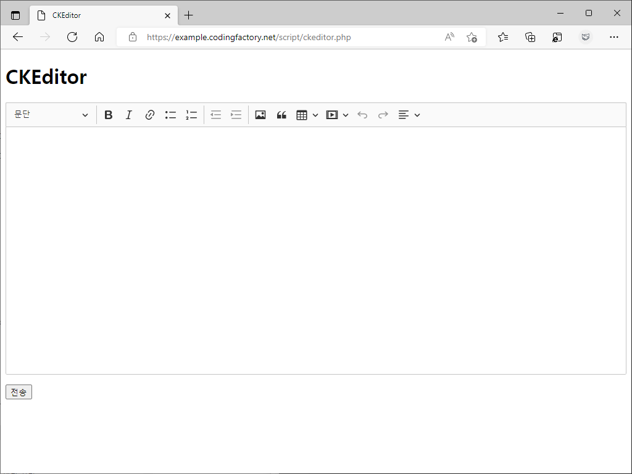
Task: Submit the form with the 전송 button
Action: pyautogui.click(x=19, y=392)
